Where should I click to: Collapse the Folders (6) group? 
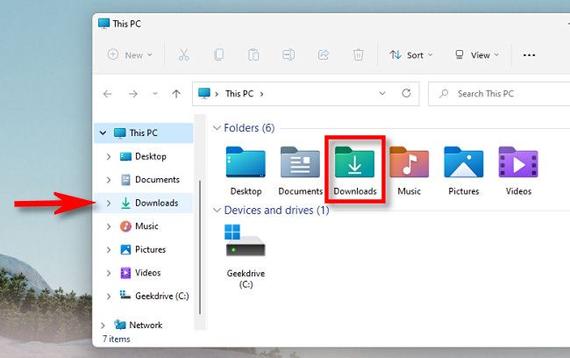point(217,128)
